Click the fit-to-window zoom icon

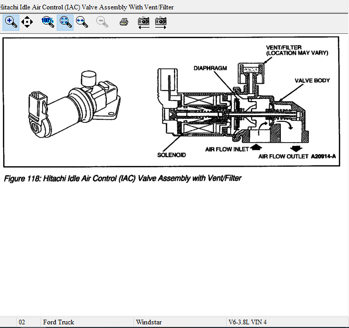coord(65,22)
